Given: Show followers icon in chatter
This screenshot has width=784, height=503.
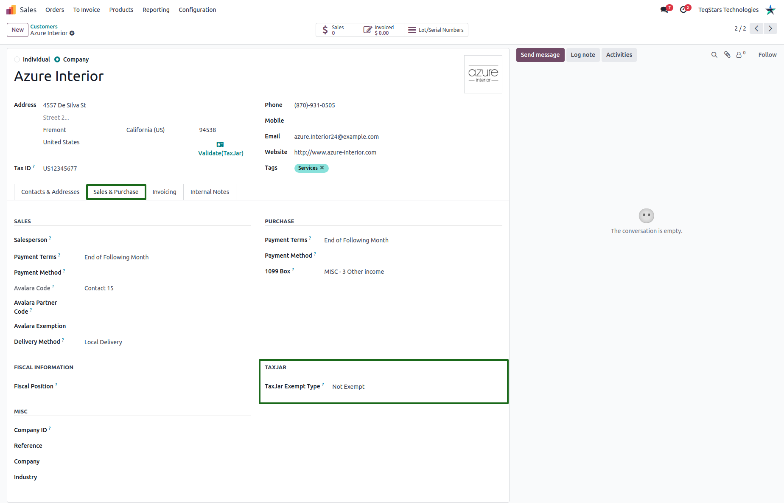Looking at the screenshot, I should (x=741, y=54).
